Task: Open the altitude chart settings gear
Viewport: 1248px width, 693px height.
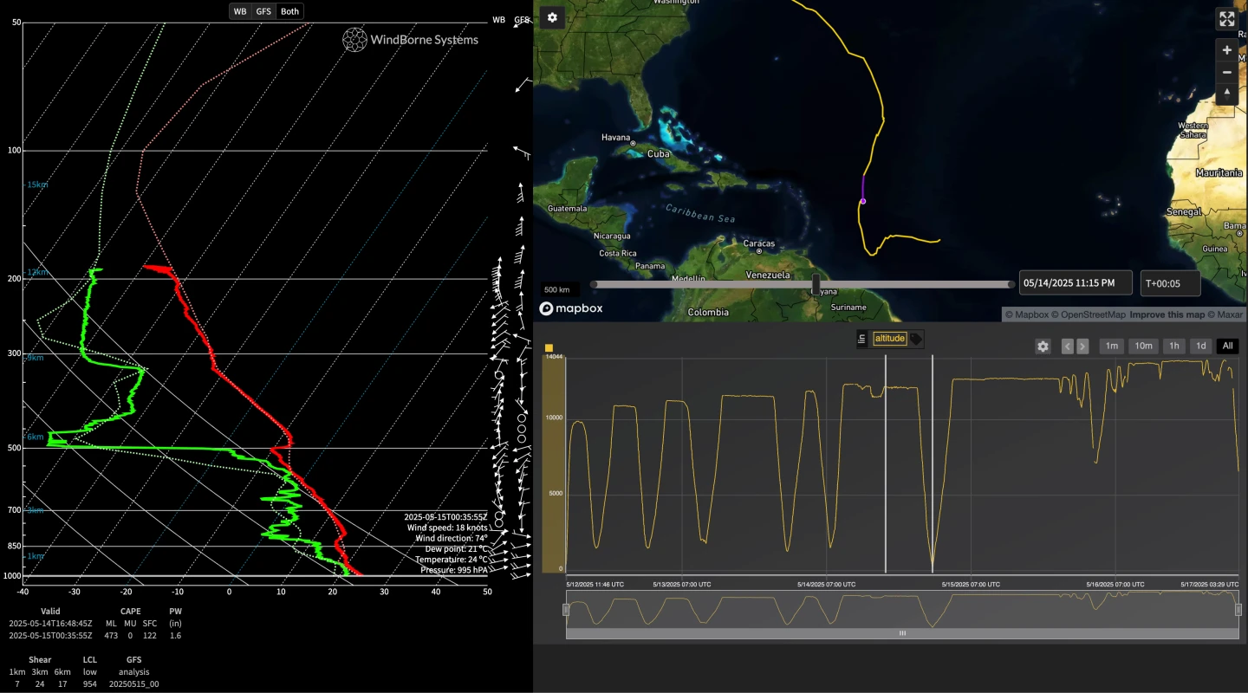Action: 1043,346
